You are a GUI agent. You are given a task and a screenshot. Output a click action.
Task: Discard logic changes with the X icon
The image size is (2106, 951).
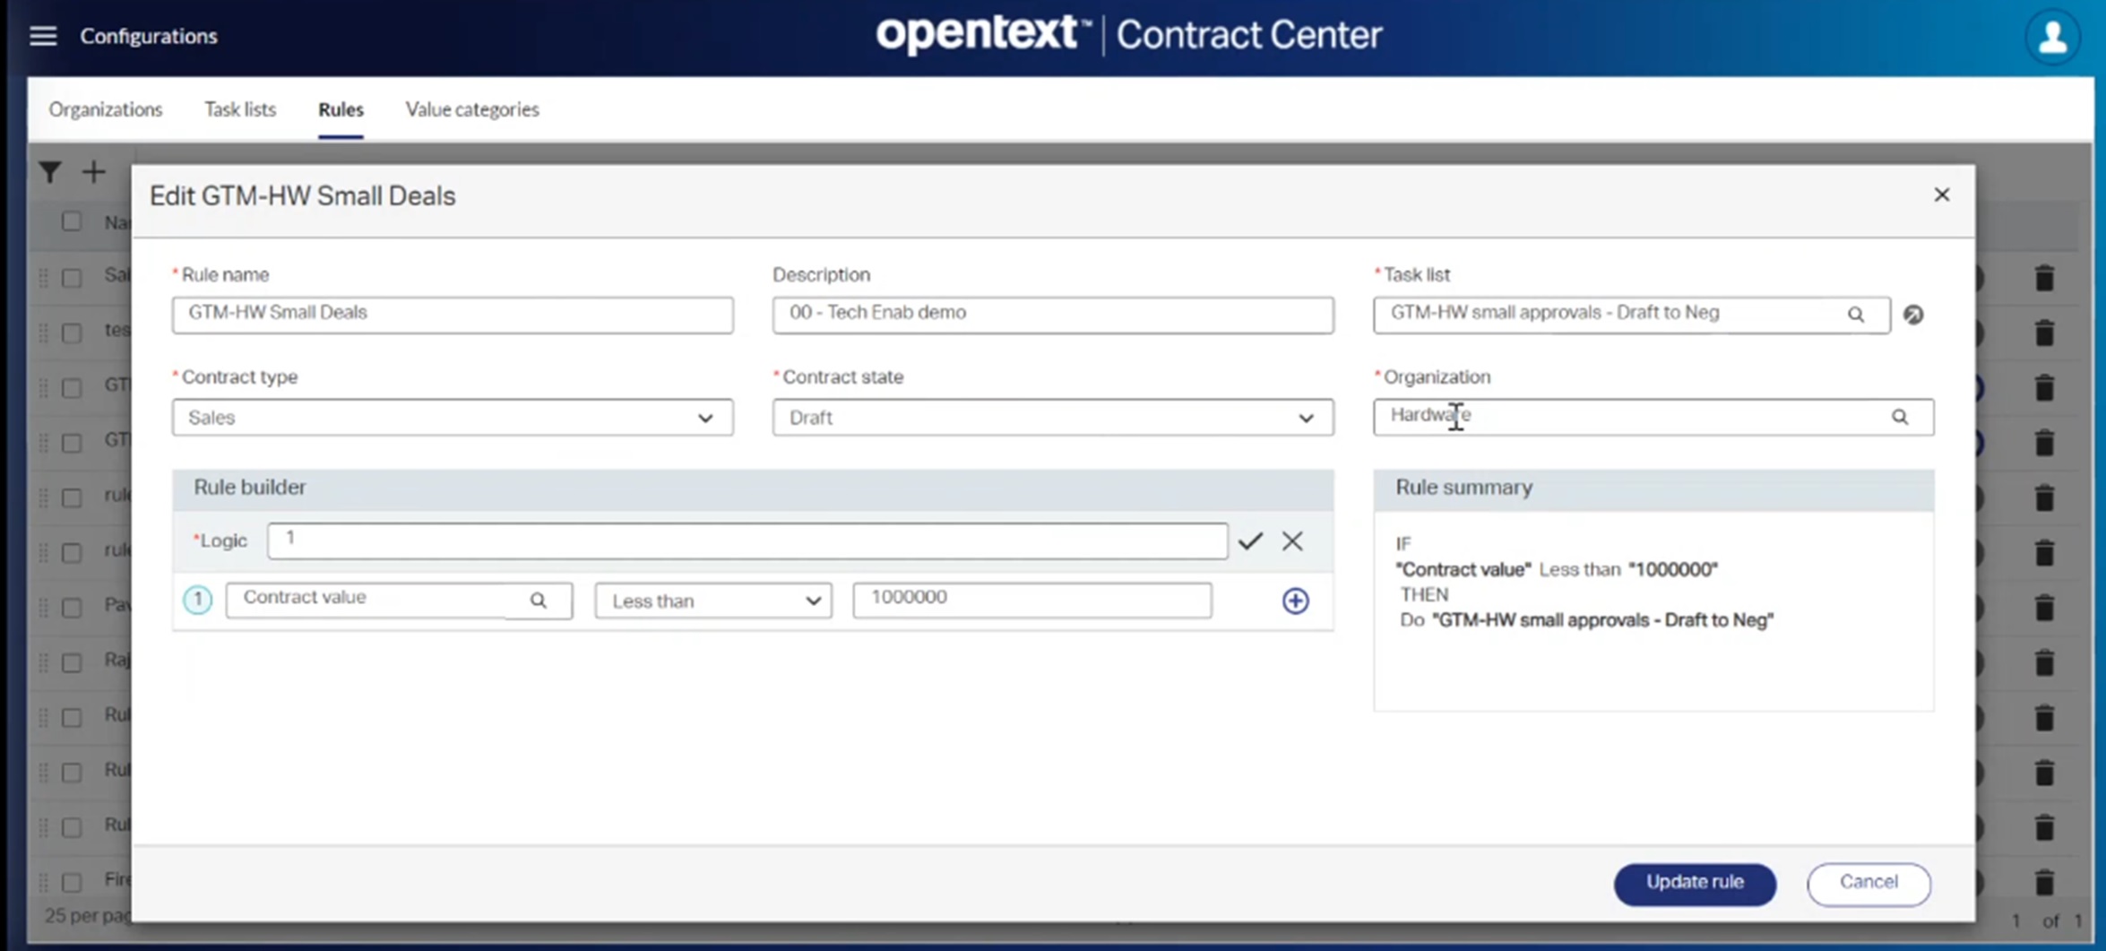tap(1291, 540)
